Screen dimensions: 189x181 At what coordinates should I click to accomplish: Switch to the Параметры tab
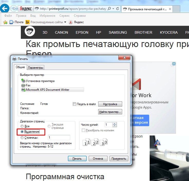point(35,68)
